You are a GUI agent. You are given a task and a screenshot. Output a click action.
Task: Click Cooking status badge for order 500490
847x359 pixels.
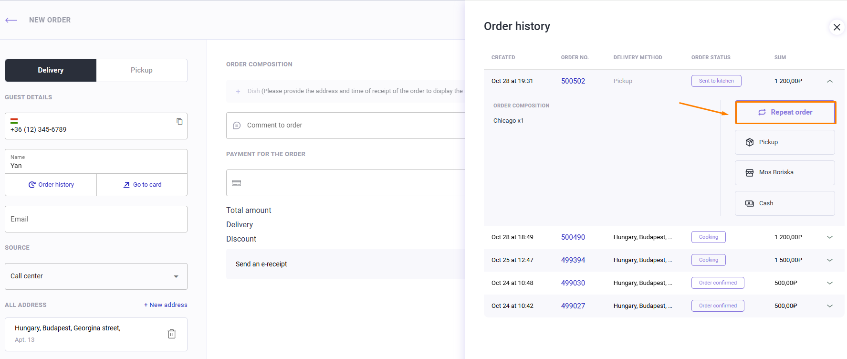pyautogui.click(x=709, y=237)
